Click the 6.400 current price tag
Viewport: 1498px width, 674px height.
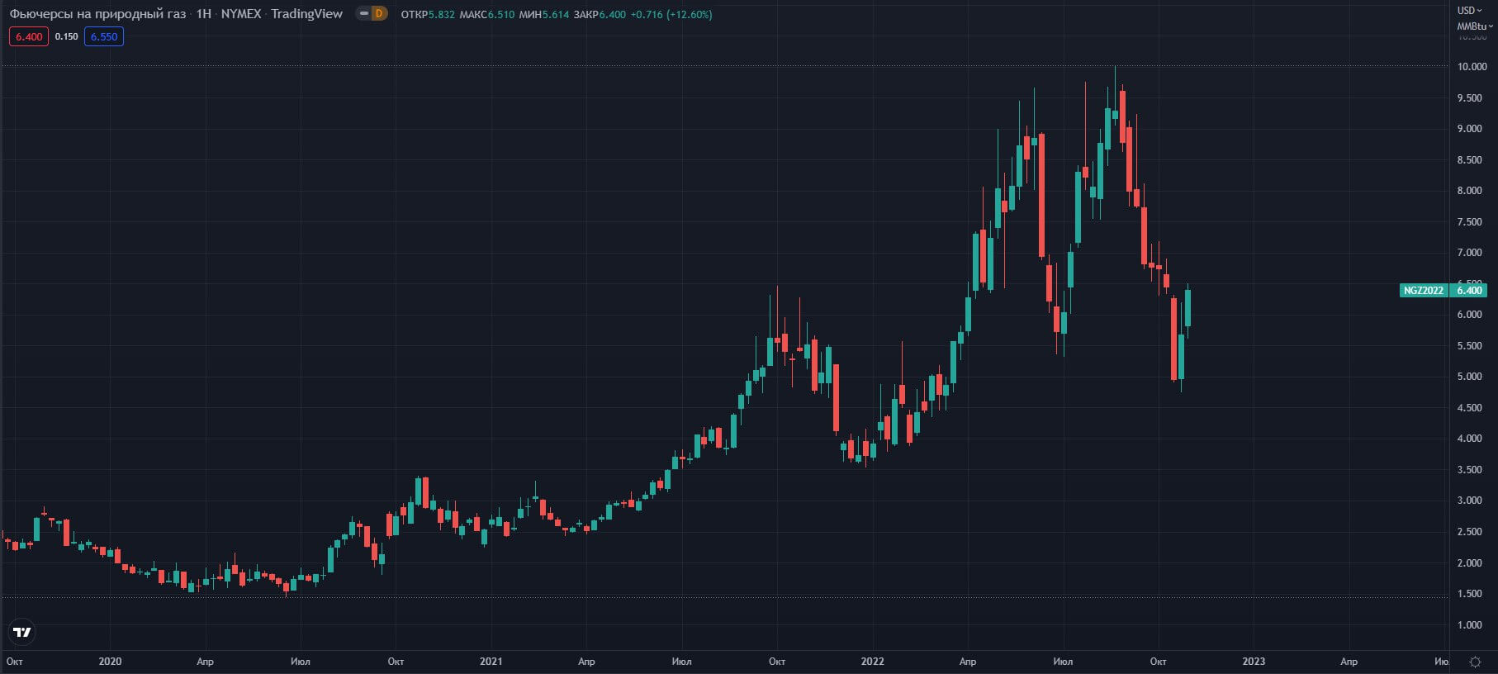click(x=1469, y=290)
